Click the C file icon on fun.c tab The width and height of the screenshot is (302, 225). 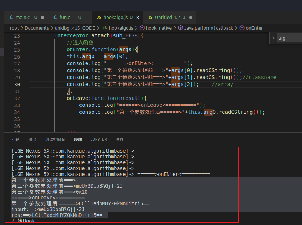pos(55,18)
